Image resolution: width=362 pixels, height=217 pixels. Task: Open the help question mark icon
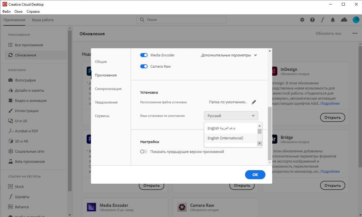[x=312, y=20]
